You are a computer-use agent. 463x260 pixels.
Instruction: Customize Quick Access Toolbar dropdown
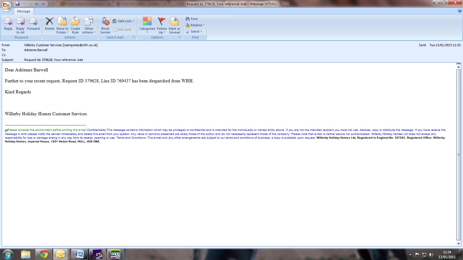[52, 4]
